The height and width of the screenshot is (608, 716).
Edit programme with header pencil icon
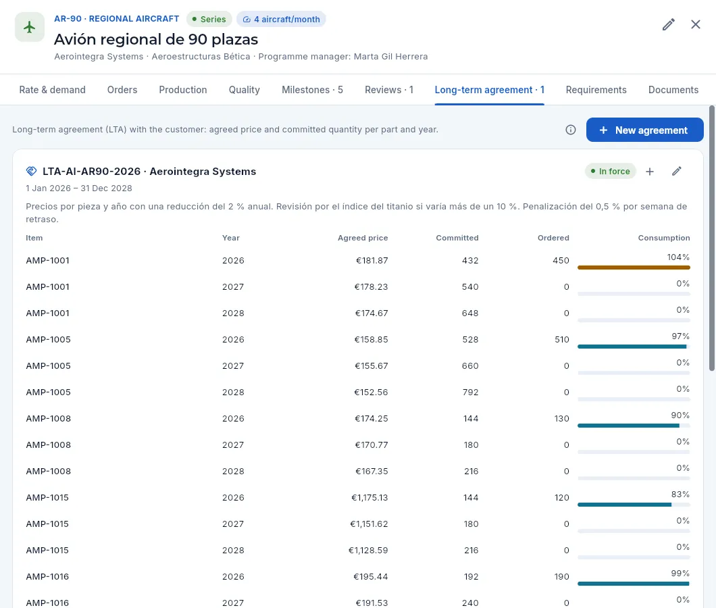coord(669,25)
